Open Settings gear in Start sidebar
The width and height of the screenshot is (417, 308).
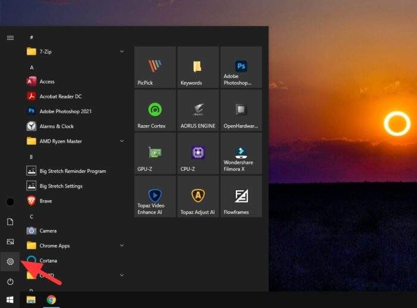(x=10, y=262)
